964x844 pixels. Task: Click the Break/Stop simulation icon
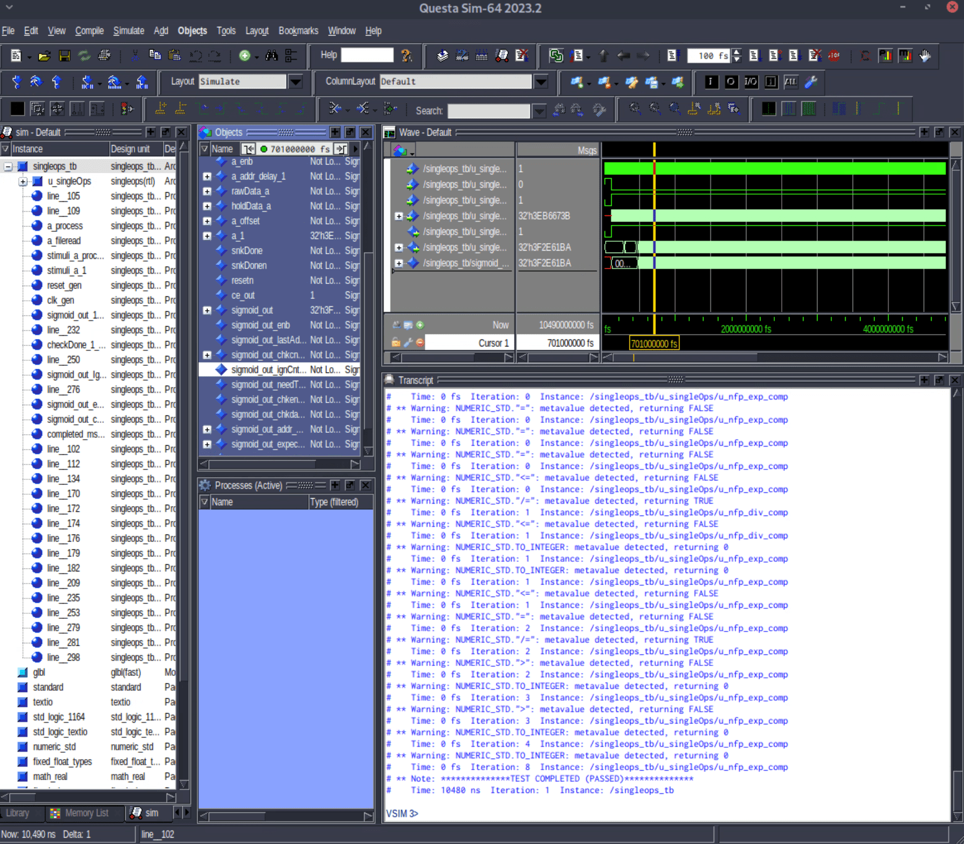tap(835, 56)
